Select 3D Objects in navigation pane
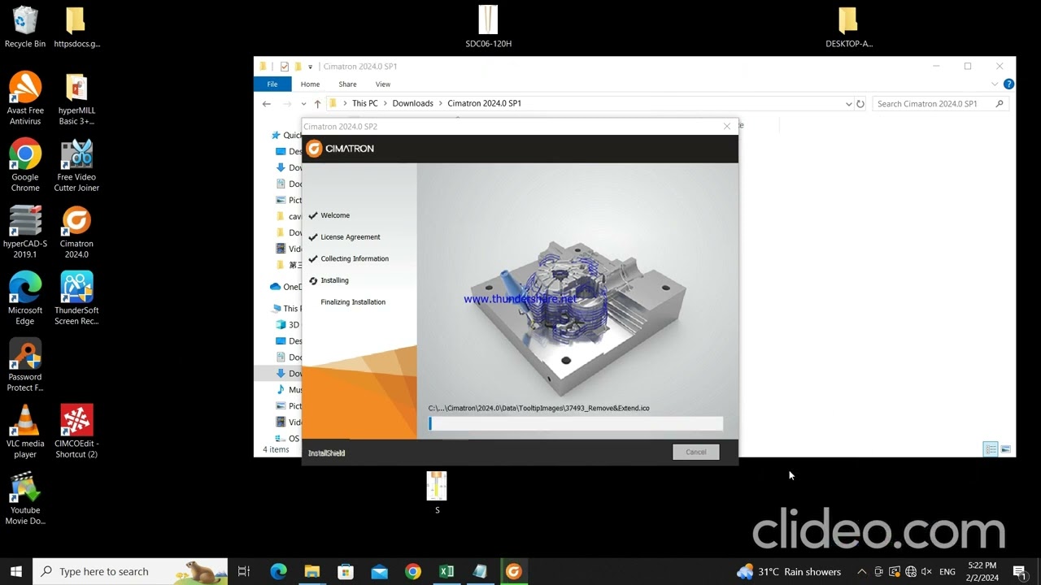1041x585 pixels. [x=286, y=325]
